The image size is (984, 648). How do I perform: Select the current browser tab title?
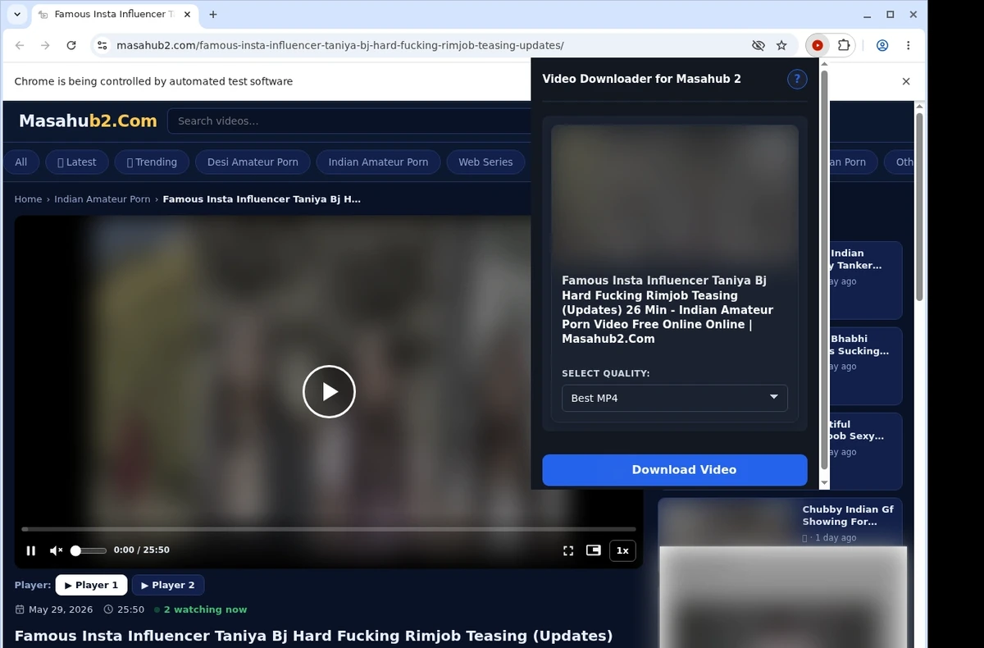point(114,15)
